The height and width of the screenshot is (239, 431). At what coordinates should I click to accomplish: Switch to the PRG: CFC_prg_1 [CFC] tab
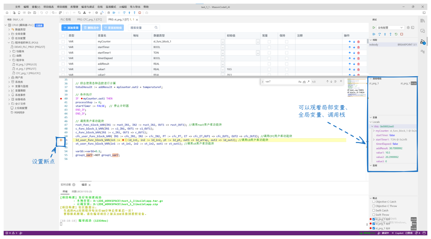tap(89, 20)
